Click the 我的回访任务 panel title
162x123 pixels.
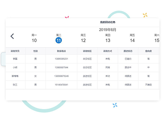pyautogui.click(x=108, y=22)
